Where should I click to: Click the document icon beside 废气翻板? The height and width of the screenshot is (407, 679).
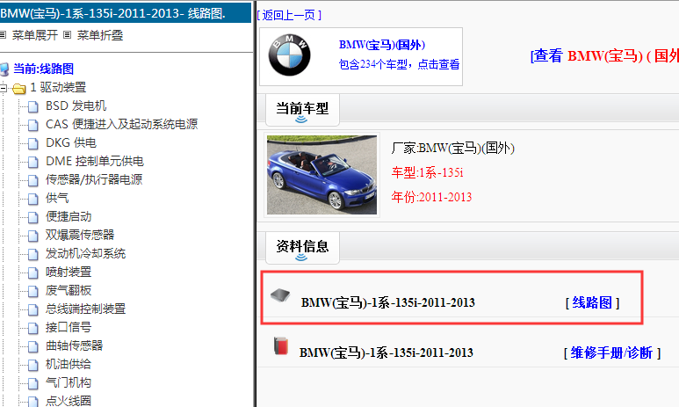pyautogui.click(x=33, y=290)
